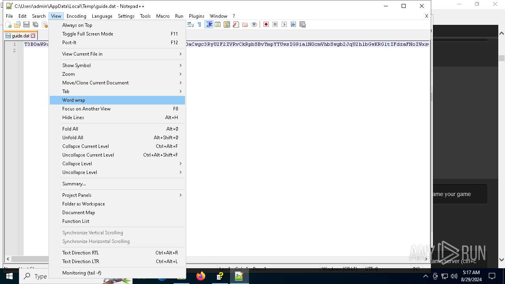The width and height of the screenshot is (505, 284).
Task: Toggle Monitoring (tail -f) menu entry
Action: coord(117,273)
